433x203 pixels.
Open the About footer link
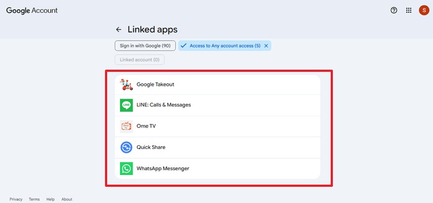(67, 199)
